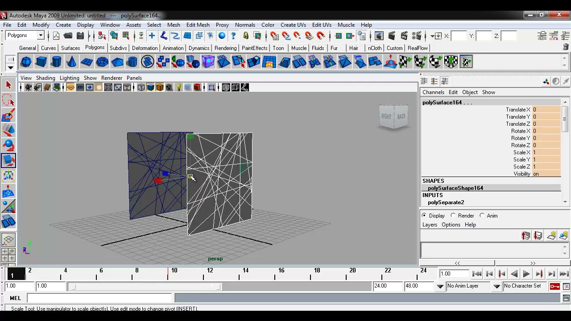This screenshot has width=571, height=321.
Task: Activate the Select tool arrow
Action: (8, 85)
